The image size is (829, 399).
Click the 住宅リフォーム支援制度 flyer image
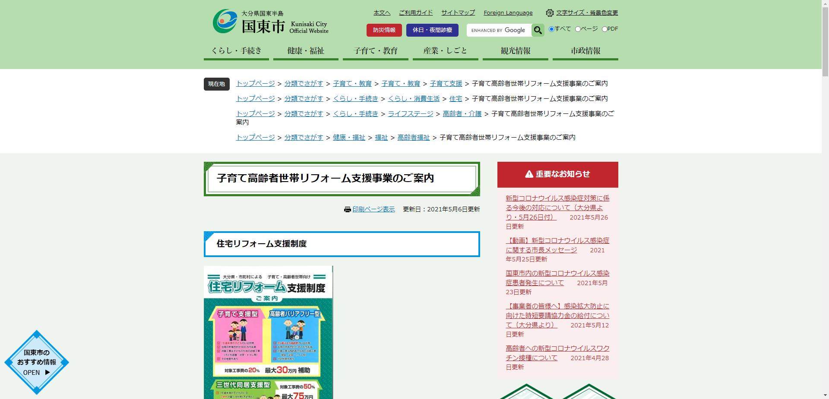click(268, 332)
